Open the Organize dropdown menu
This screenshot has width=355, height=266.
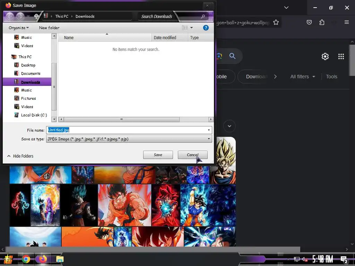(19, 28)
